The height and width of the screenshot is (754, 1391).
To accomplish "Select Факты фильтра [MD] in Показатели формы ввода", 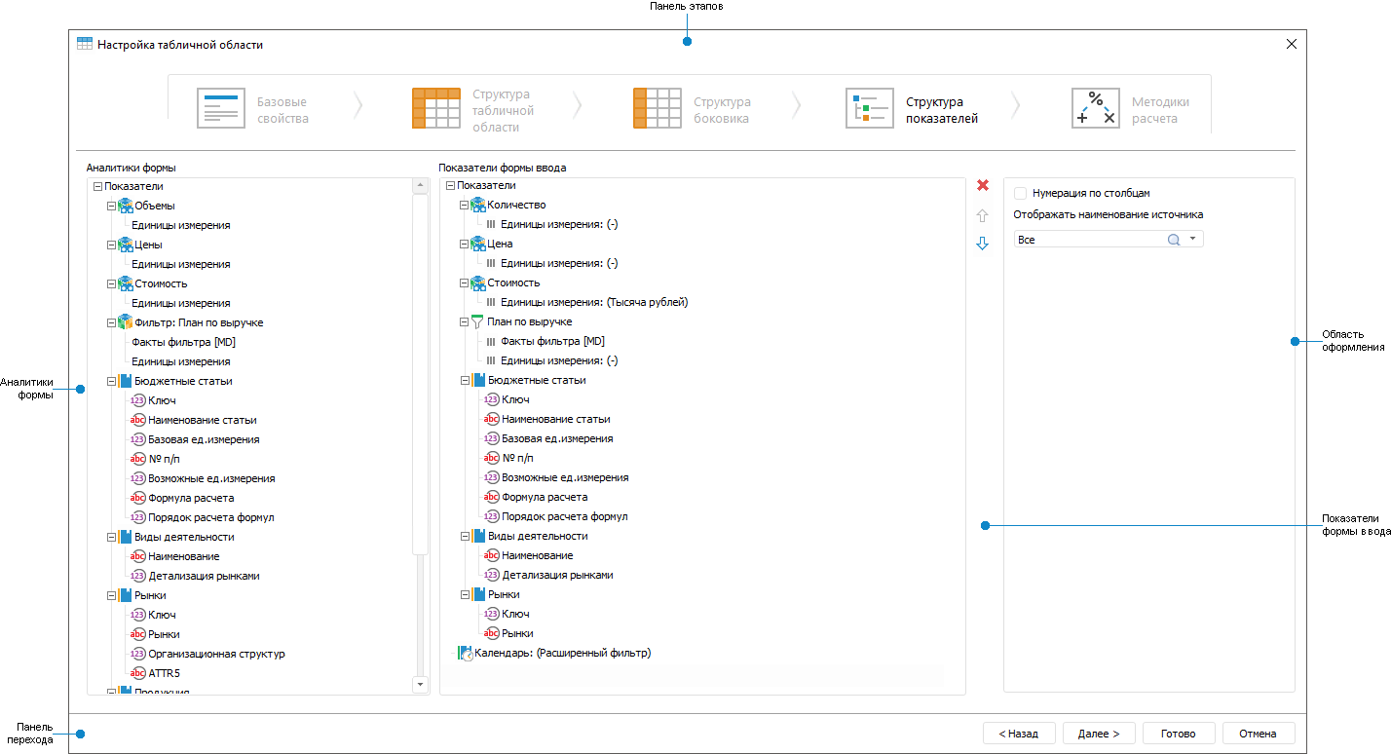I will [552, 341].
